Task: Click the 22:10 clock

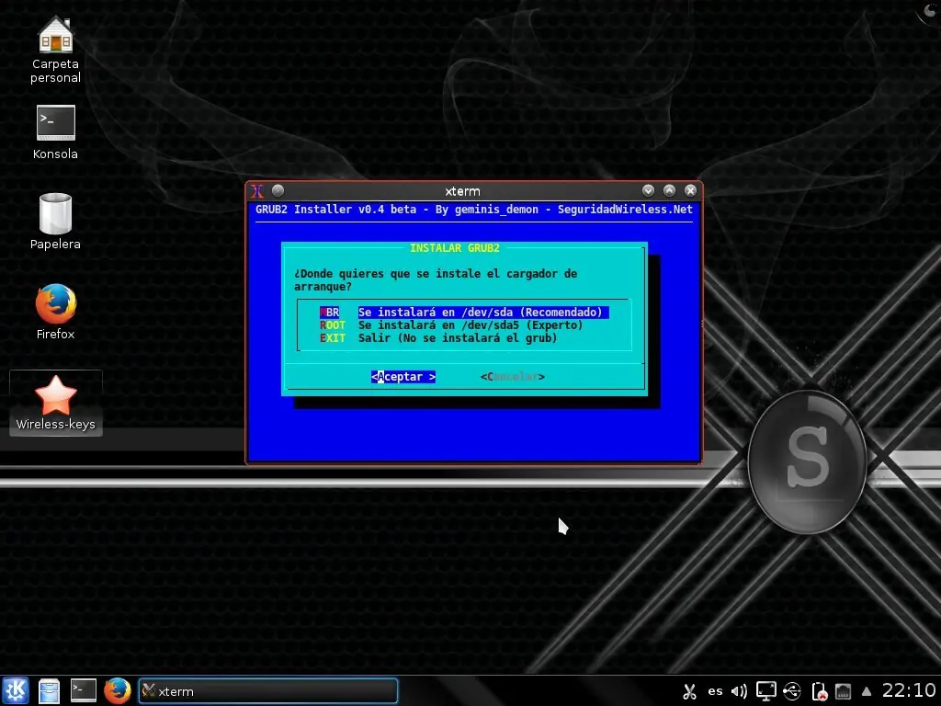Action: tap(909, 690)
